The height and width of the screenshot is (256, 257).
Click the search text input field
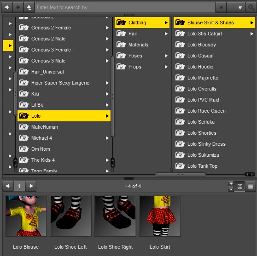125,7
